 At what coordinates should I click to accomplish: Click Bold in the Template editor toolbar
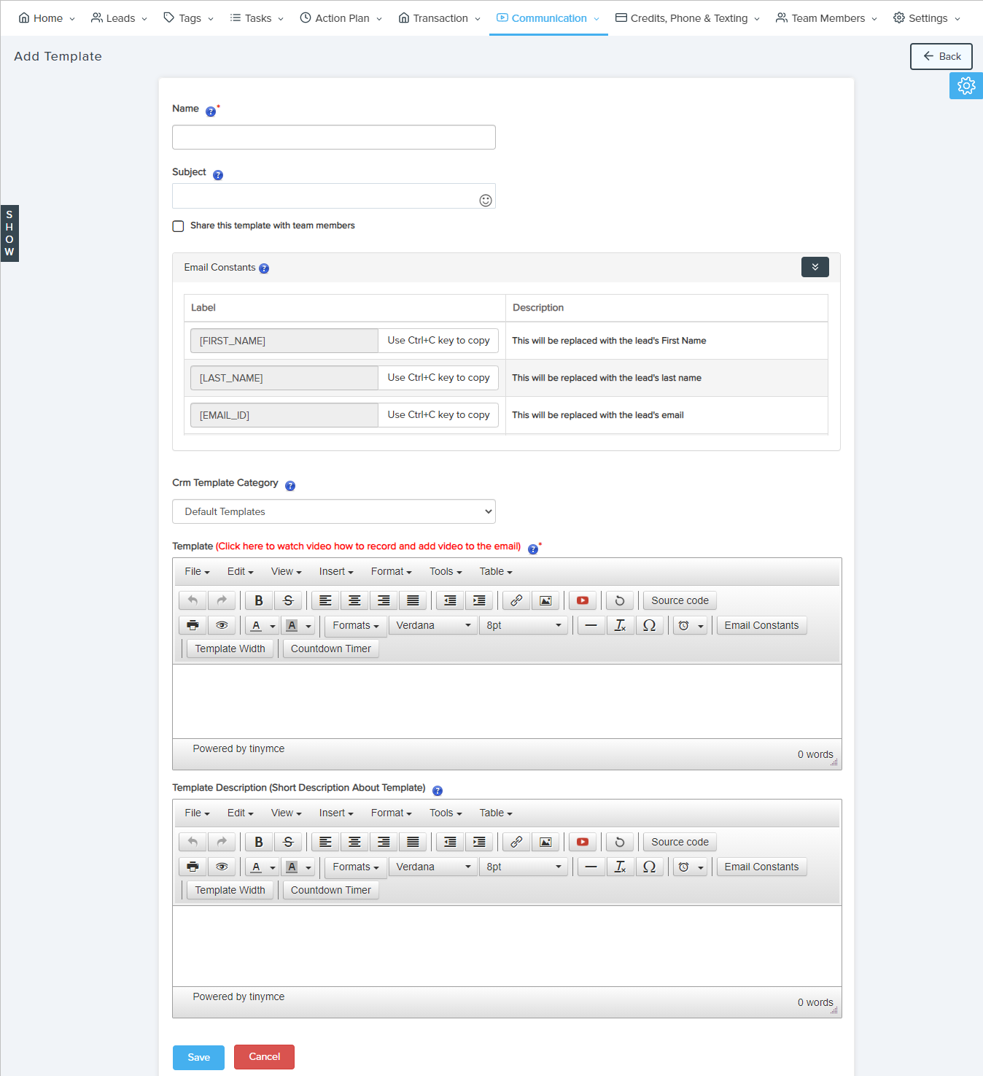point(258,600)
